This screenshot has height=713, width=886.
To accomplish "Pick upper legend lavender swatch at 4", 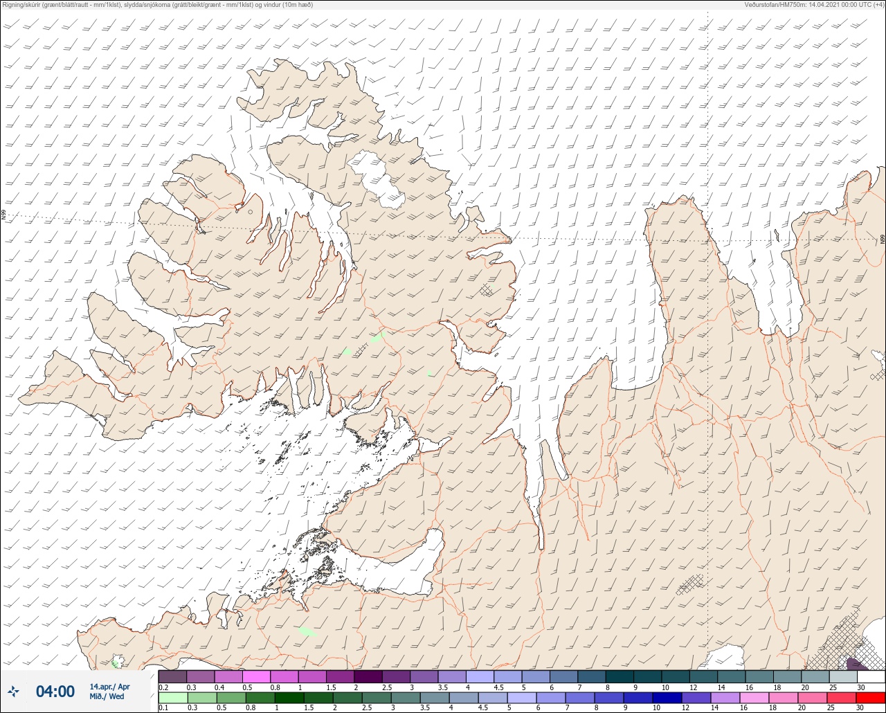I will pos(480,676).
